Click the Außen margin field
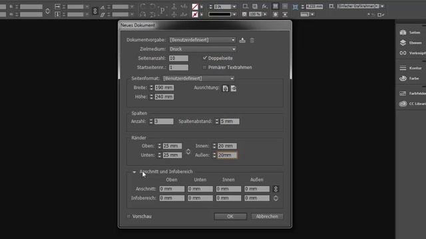This screenshot has width=426, height=239. click(x=227, y=155)
